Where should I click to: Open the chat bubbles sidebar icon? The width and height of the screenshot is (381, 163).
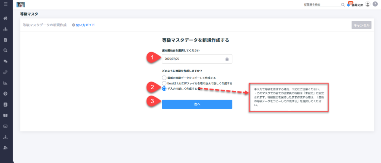pos(6,61)
